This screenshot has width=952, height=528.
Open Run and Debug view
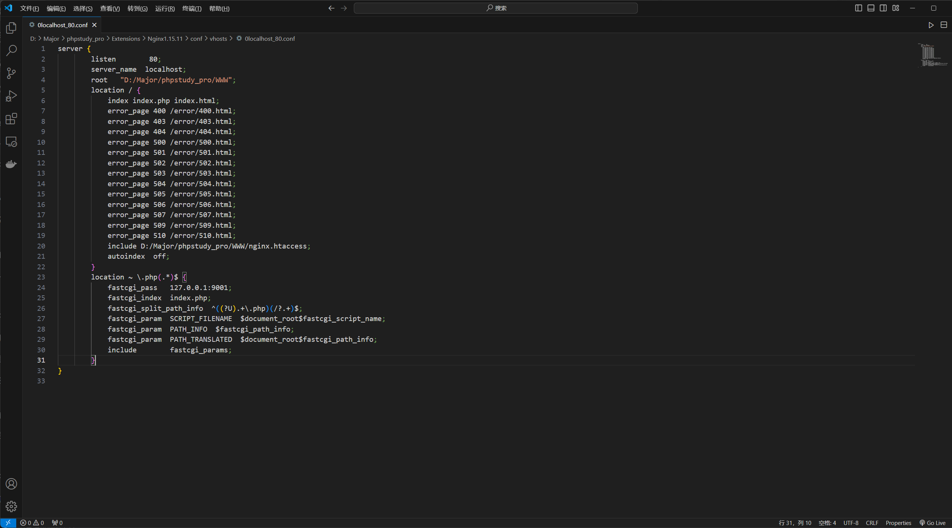click(11, 96)
